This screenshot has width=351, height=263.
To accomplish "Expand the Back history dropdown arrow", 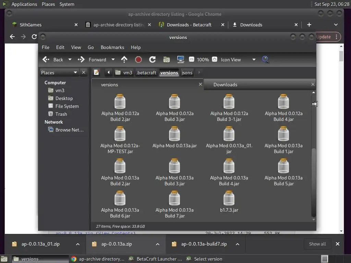I will click(x=70, y=60).
